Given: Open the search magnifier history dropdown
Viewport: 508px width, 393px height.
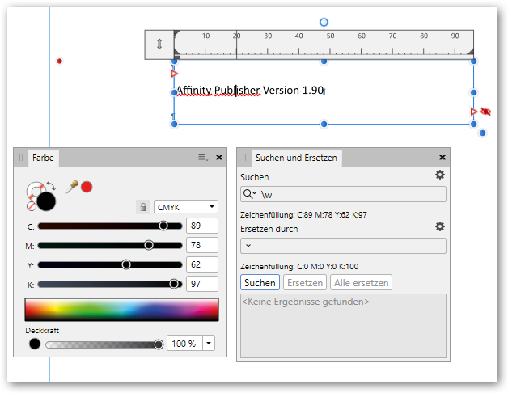Looking at the screenshot, I should tap(249, 194).
